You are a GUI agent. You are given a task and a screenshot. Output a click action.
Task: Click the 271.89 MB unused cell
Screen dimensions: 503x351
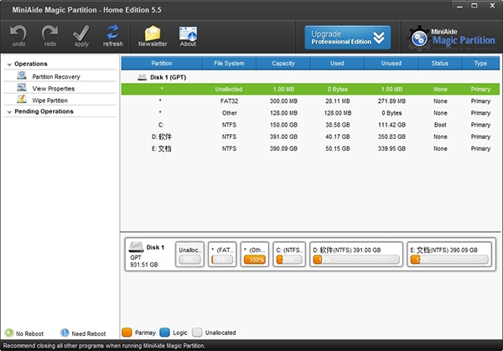(392, 101)
